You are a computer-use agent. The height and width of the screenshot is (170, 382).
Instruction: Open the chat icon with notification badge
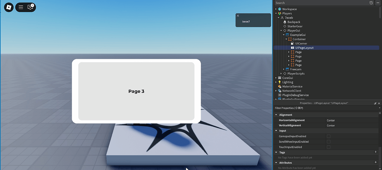31,7
